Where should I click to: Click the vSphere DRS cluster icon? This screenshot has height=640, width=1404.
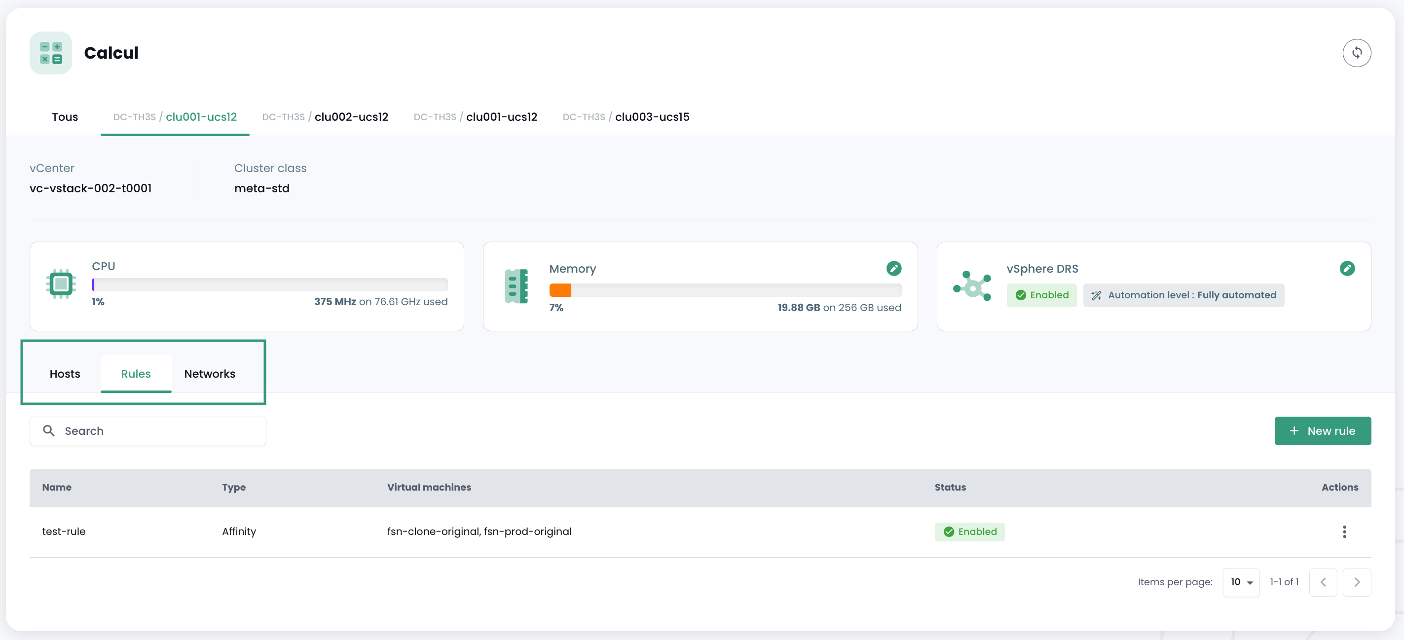click(x=972, y=286)
